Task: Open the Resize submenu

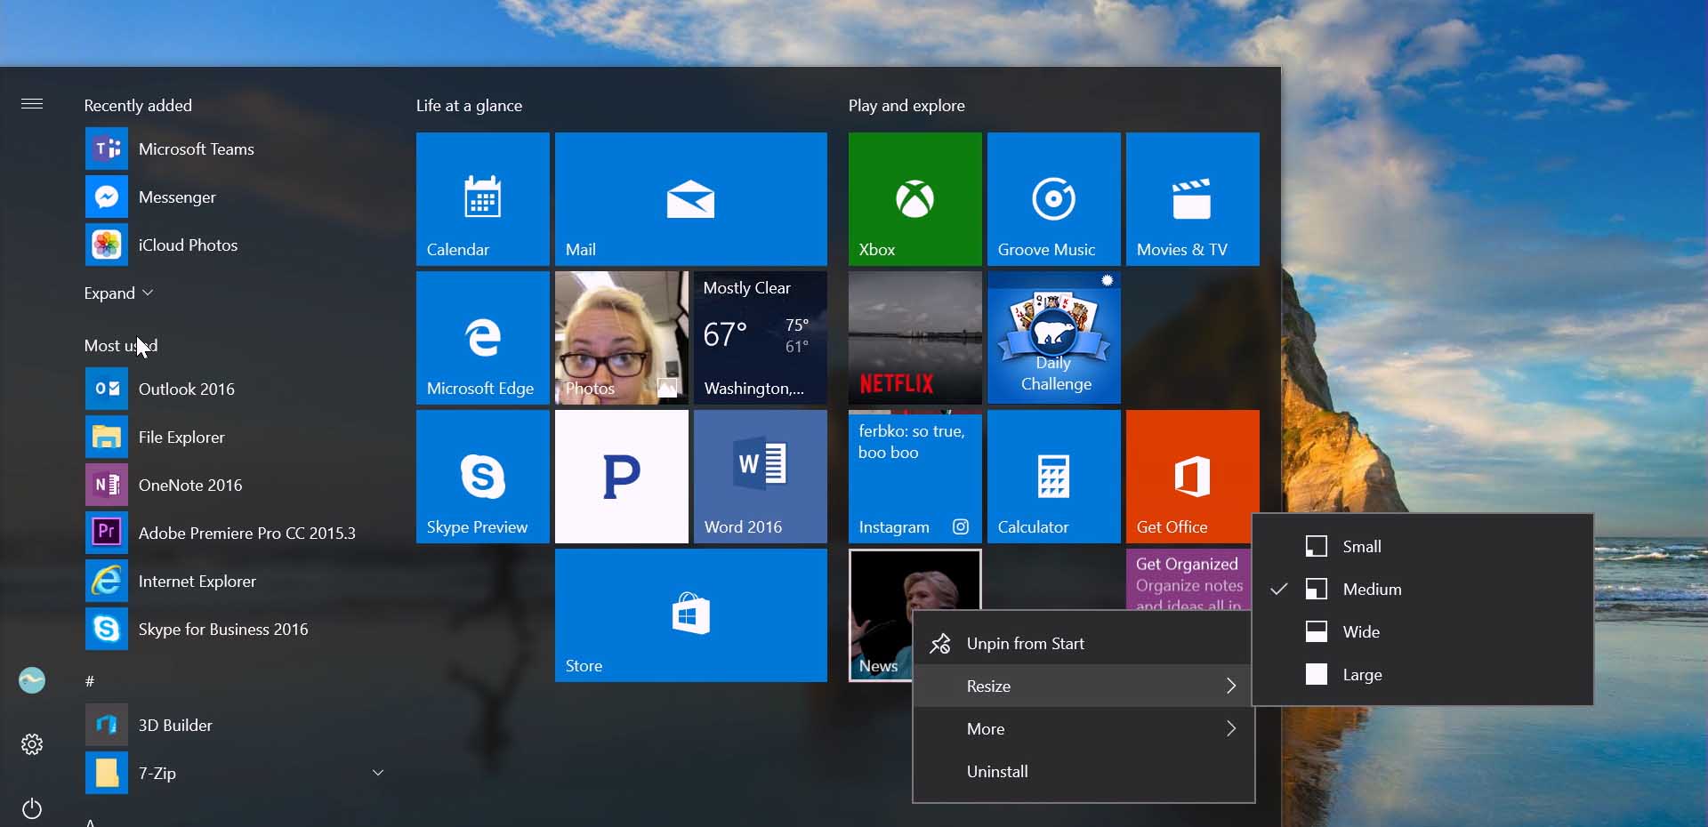Action: [x=1084, y=686]
